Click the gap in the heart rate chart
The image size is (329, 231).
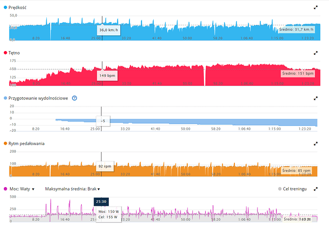(x=204, y=76)
